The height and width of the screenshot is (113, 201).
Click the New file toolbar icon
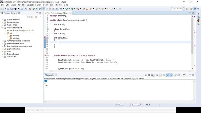click(x=3, y=9)
